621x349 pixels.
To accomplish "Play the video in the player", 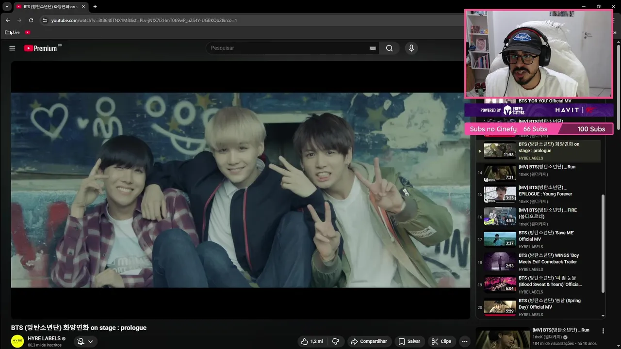I will click(241, 190).
